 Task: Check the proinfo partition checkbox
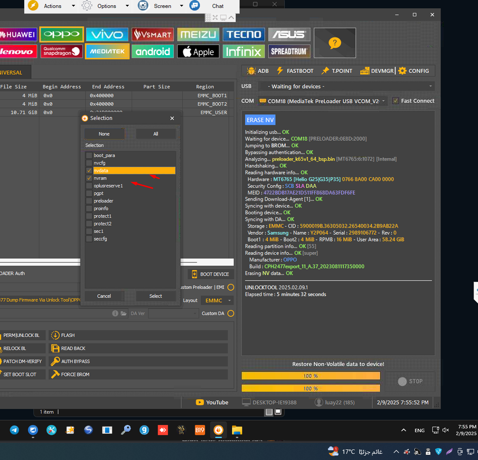click(x=89, y=209)
